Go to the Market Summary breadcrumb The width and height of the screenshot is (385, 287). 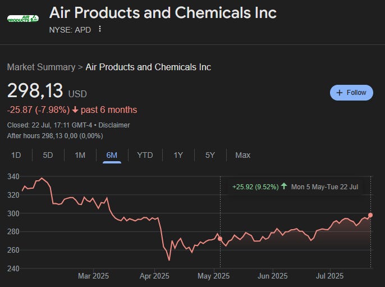point(41,67)
